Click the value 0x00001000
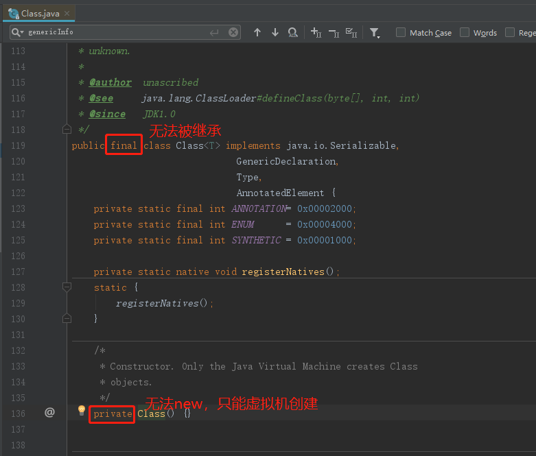The image size is (536, 456). 325,240
